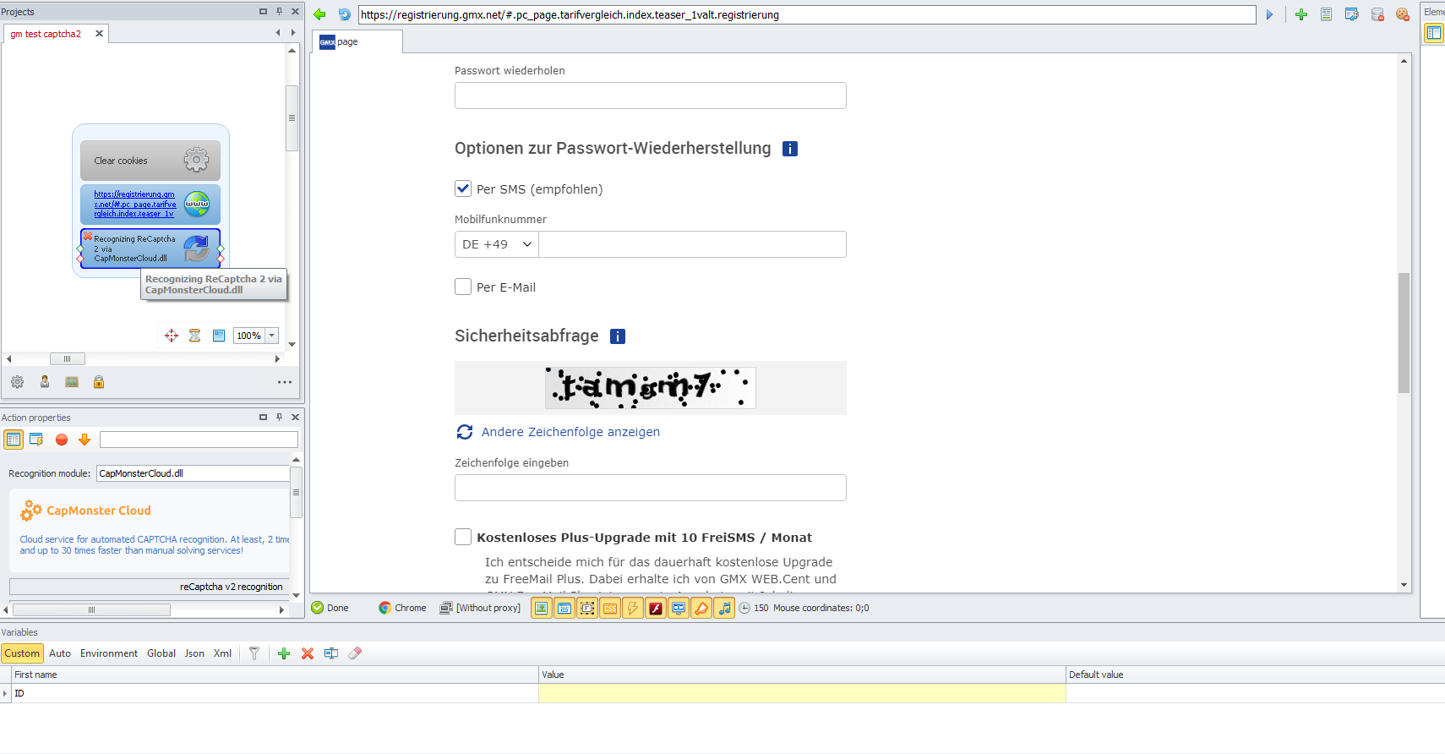The image size is (1445, 754).
Task: Show more project options via the ellipsis
Action: [x=285, y=382]
